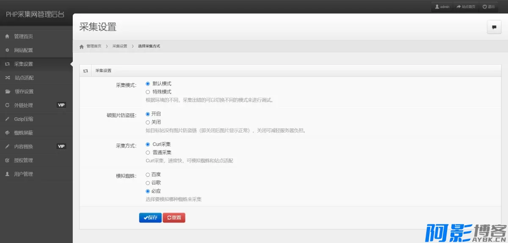The width and height of the screenshot is (508, 243).
Task: Click the user icon beside 用户管理
Action: click(x=7, y=174)
